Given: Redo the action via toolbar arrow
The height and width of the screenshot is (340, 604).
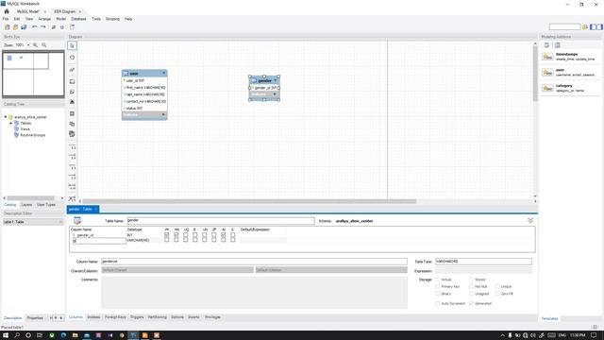Looking at the screenshot, I should click(43, 27).
